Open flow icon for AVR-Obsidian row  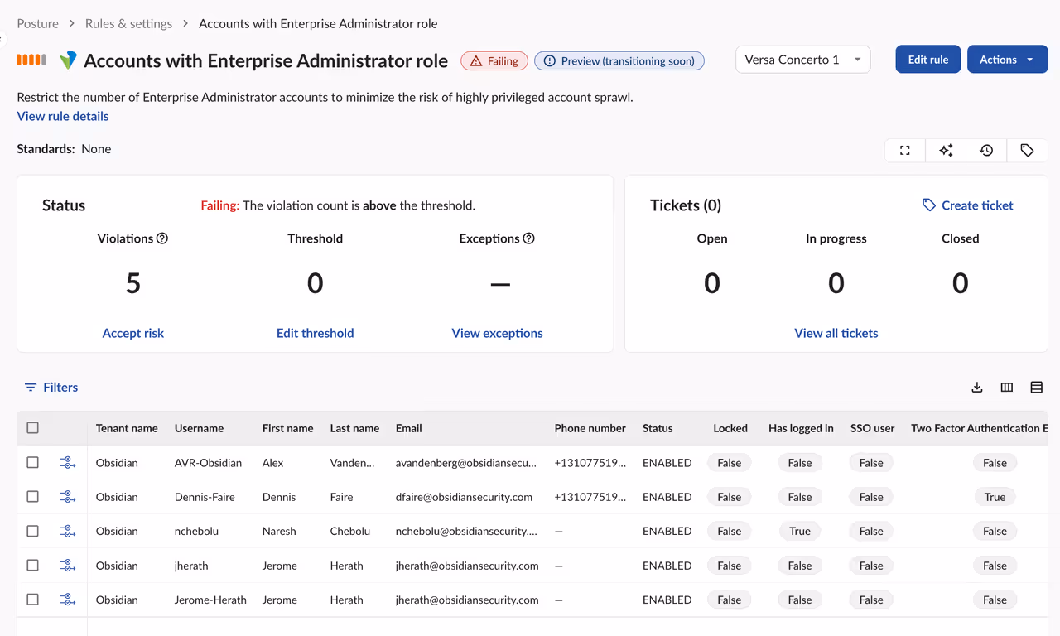pos(68,463)
